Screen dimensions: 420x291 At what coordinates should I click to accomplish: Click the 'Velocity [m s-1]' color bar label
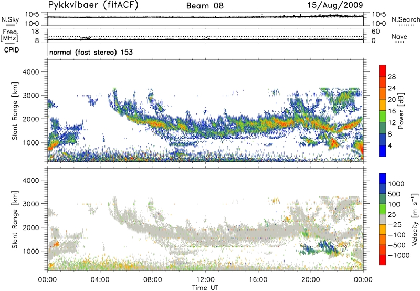point(415,219)
